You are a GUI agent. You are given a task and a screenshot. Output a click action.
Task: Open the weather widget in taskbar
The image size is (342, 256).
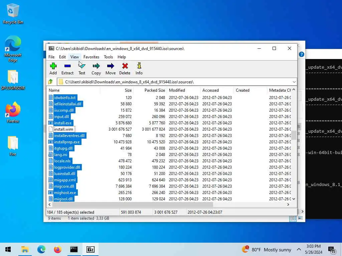[x=267, y=250]
